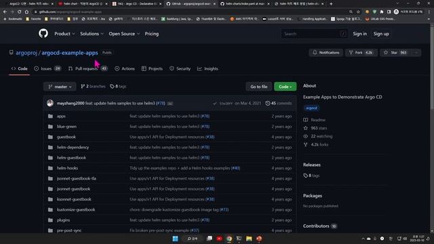Click mayzhang2000 author name
The width and height of the screenshot is (434, 244).
coord(71,103)
